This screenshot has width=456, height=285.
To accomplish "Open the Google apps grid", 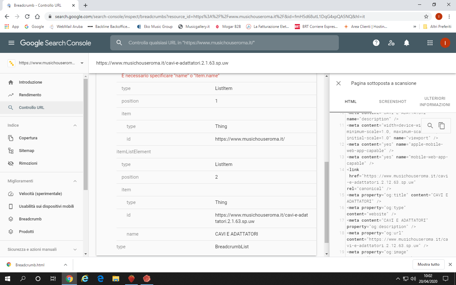I will tap(430, 43).
